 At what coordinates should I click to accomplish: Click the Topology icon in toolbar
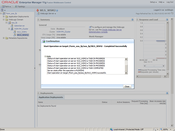19,6
